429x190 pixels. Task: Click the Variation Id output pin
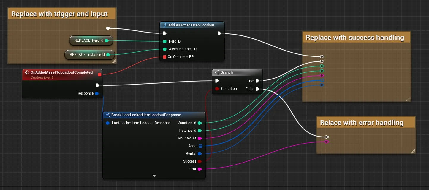coord(200,123)
